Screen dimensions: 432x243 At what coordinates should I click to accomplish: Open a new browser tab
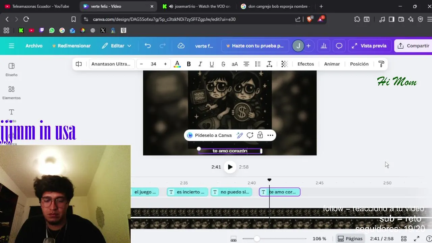[321, 6]
